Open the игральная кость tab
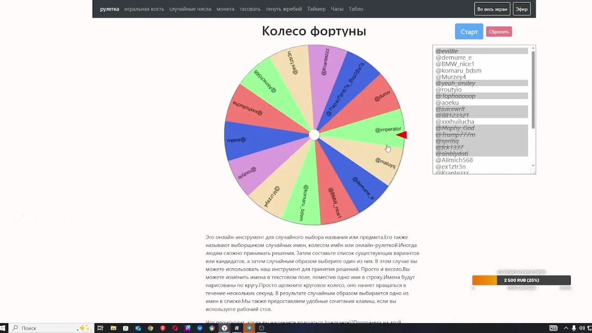 (x=144, y=9)
